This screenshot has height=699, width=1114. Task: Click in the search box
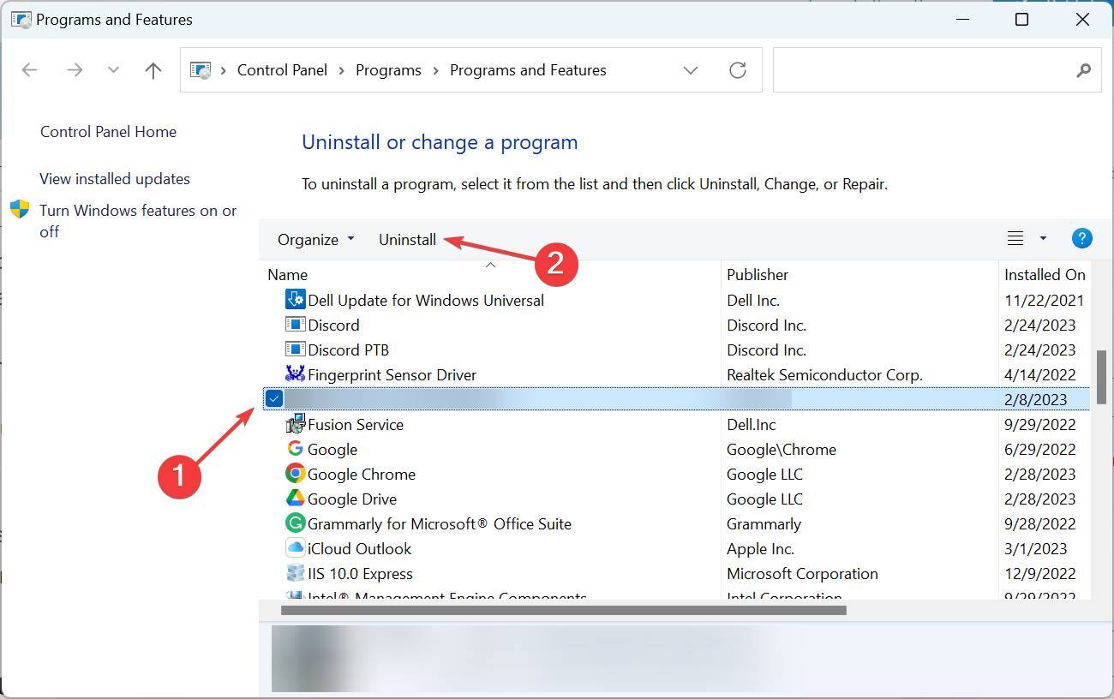(924, 70)
